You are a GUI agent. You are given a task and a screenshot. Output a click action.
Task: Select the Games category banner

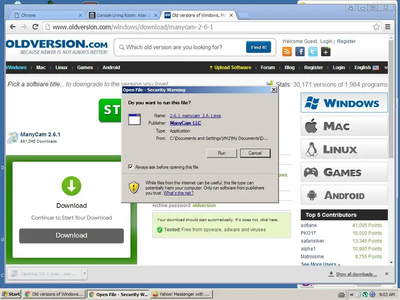(x=344, y=172)
